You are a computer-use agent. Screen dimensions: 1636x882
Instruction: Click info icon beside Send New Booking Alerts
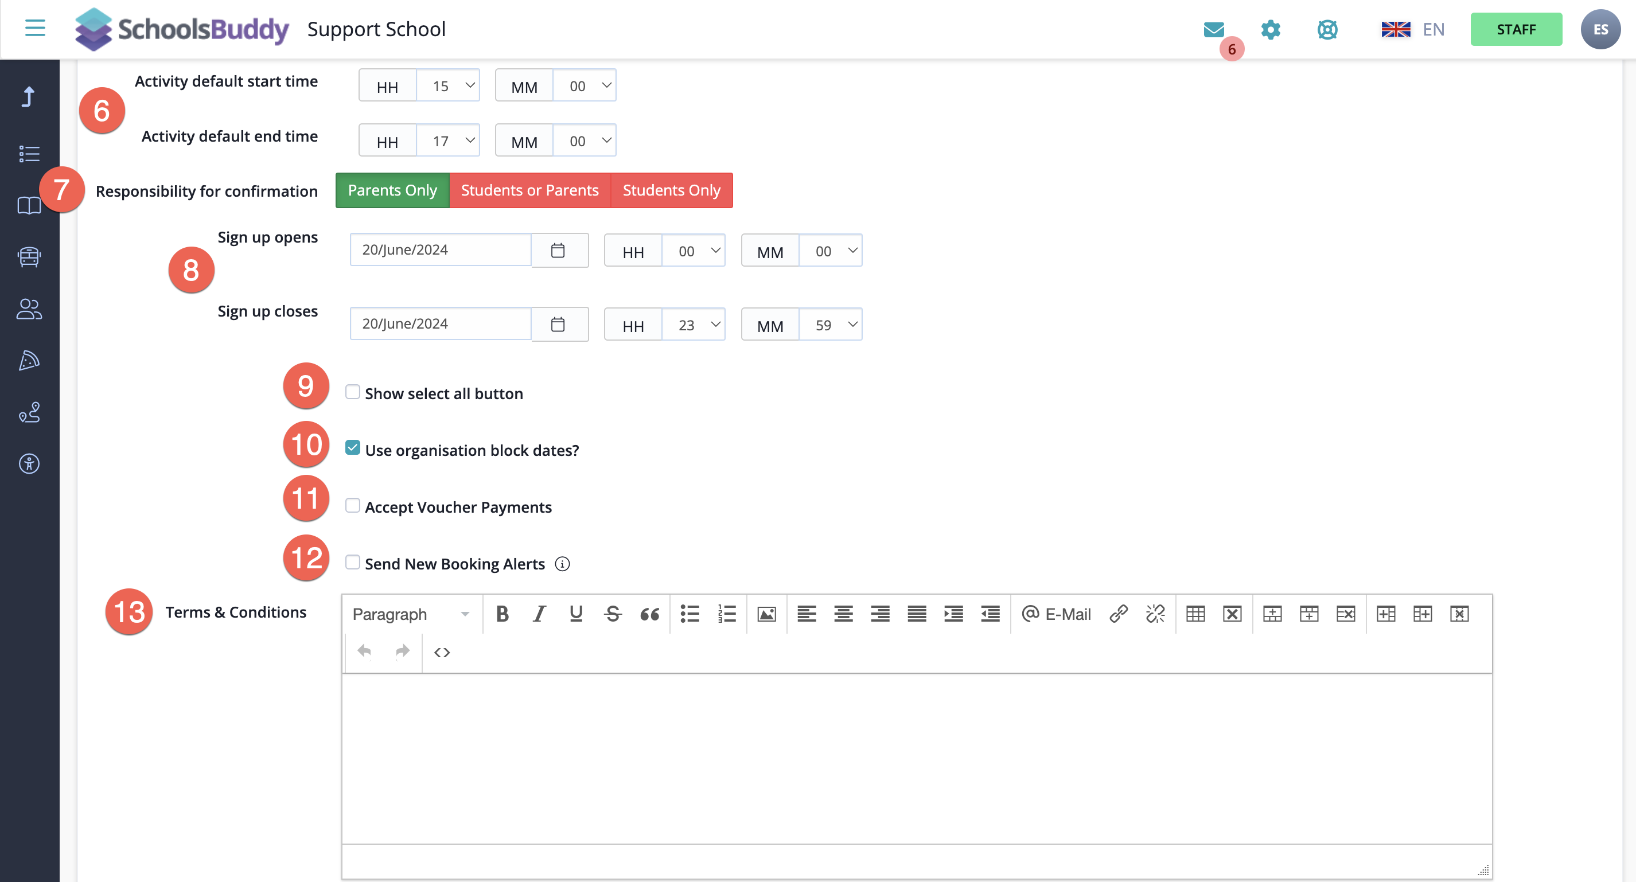click(562, 564)
